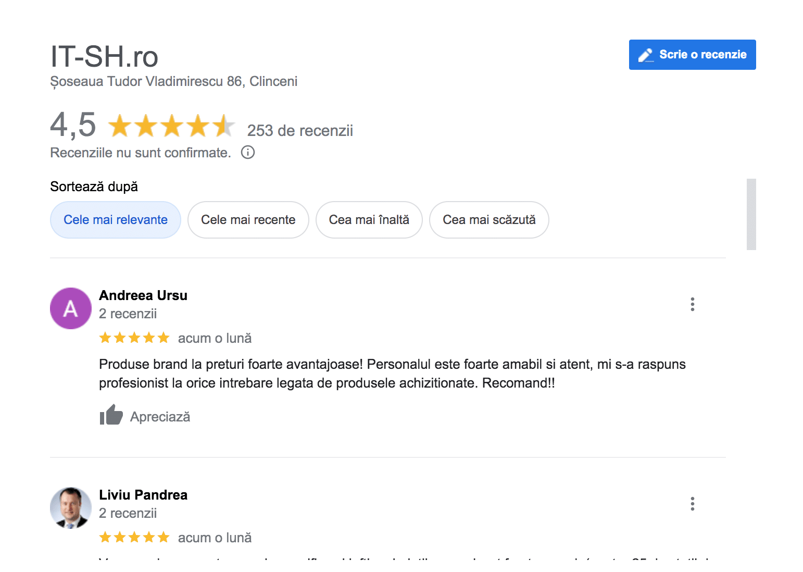Click Liviu Pandrea's profile photo

71,508
